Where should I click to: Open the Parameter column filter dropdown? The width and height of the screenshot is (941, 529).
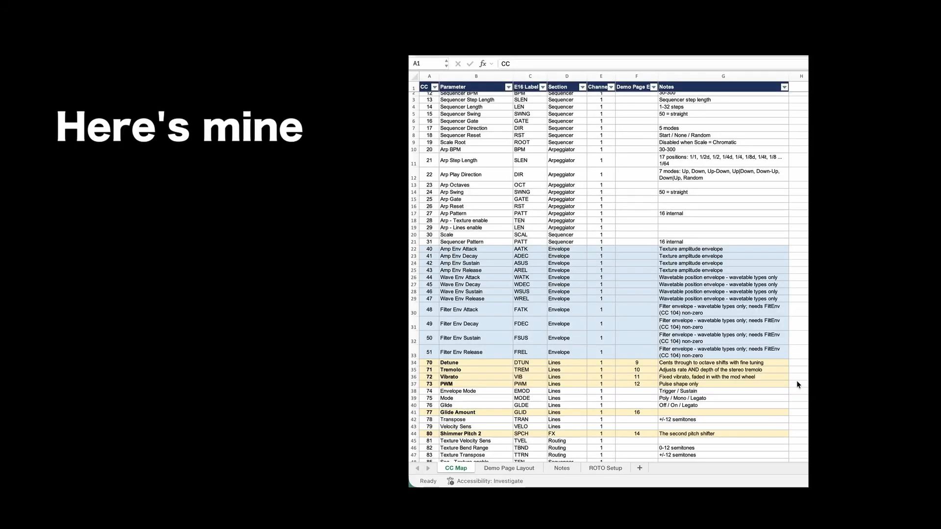click(508, 87)
